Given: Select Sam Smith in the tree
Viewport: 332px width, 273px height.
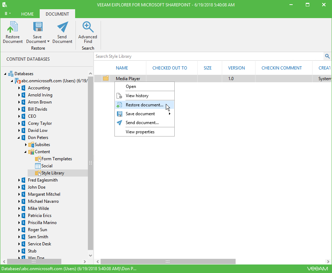Looking at the screenshot, I should pos(38,237).
